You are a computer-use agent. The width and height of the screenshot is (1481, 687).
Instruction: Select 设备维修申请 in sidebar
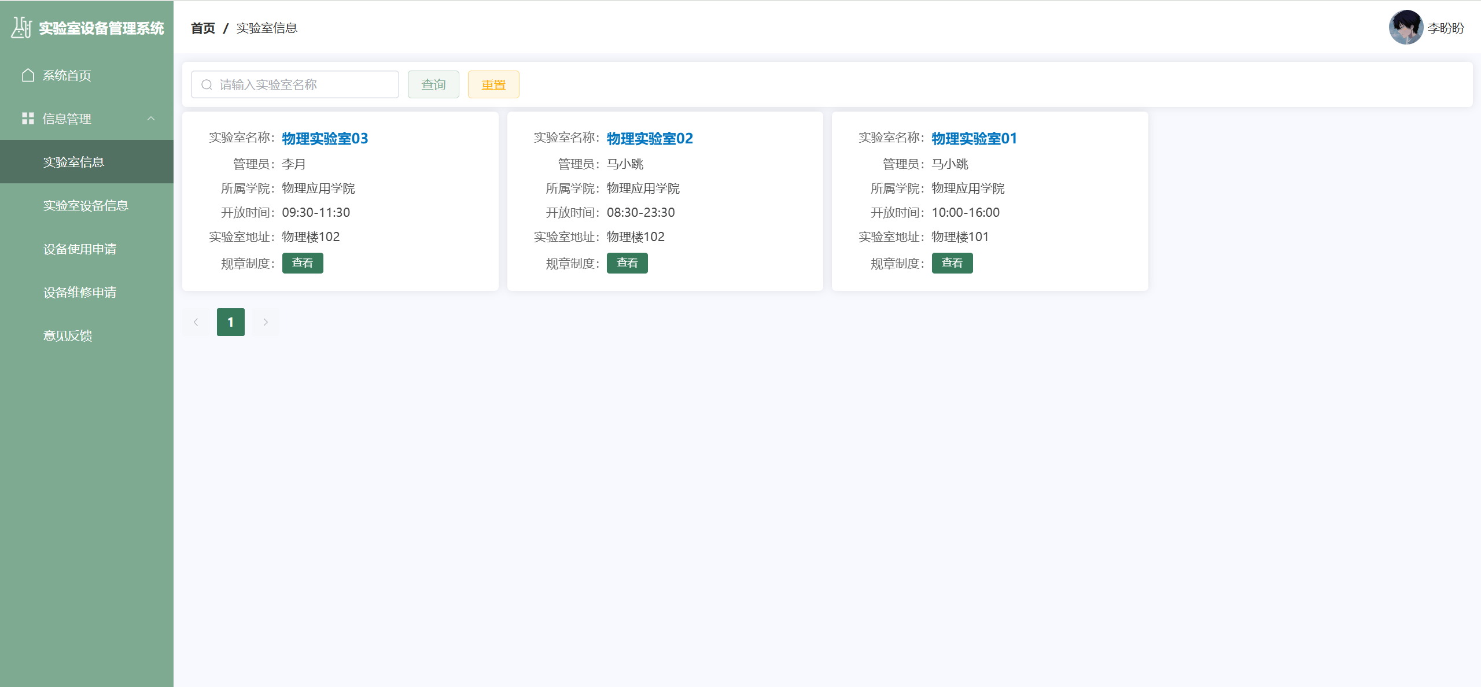(80, 292)
